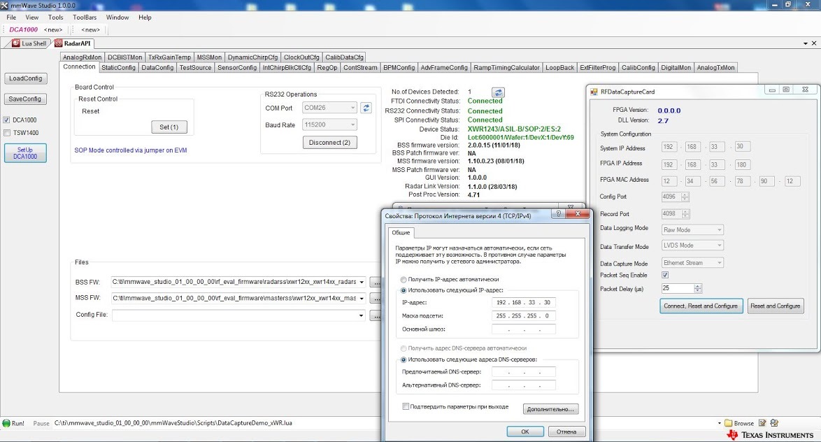The width and height of the screenshot is (821, 442).
Task: Click the RadarAPI tab icon
Action: coord(58,43)
